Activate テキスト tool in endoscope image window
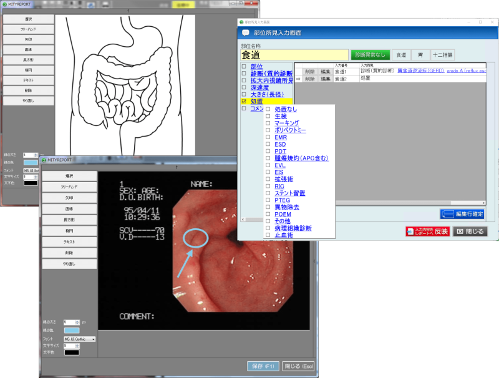 point(69,242)
